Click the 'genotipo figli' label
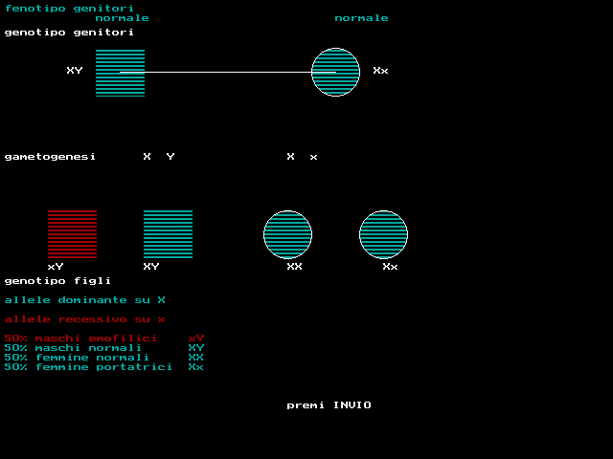The height and width of the screenshot is (459, 613). (57, 281)
